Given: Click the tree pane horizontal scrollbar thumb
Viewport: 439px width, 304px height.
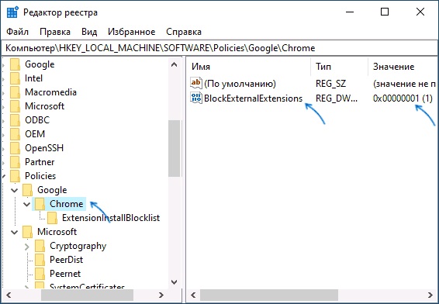Looking at the screenshot, I should point(88,295).
